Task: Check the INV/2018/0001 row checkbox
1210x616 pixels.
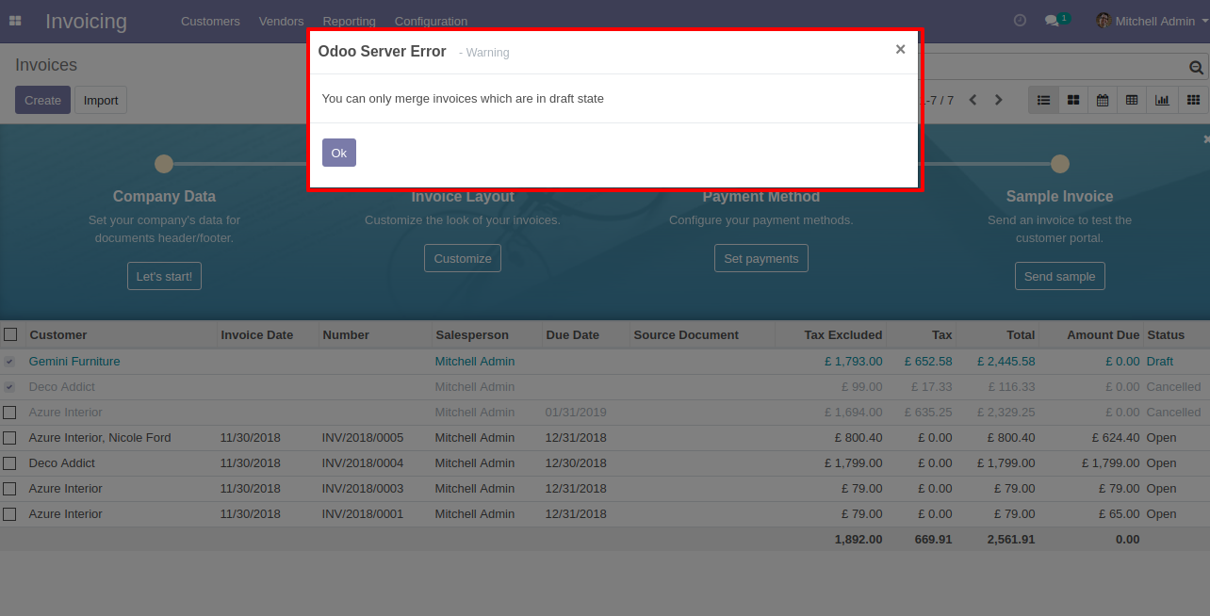Action: tap(9, 514)
